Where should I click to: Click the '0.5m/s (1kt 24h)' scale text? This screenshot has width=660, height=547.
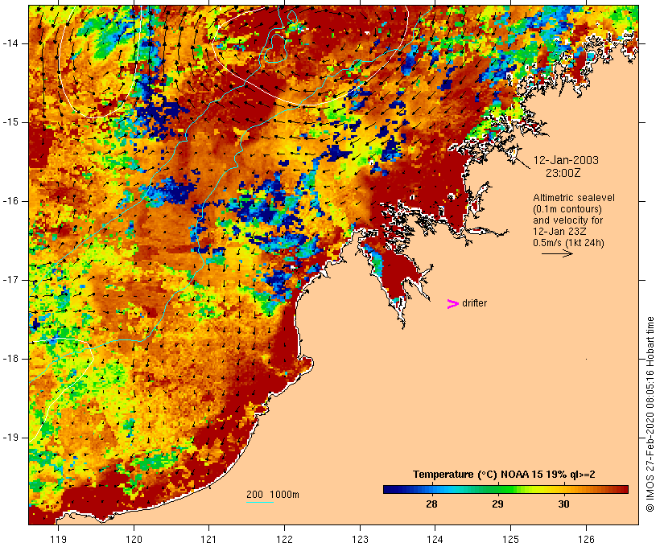point(568,243)
